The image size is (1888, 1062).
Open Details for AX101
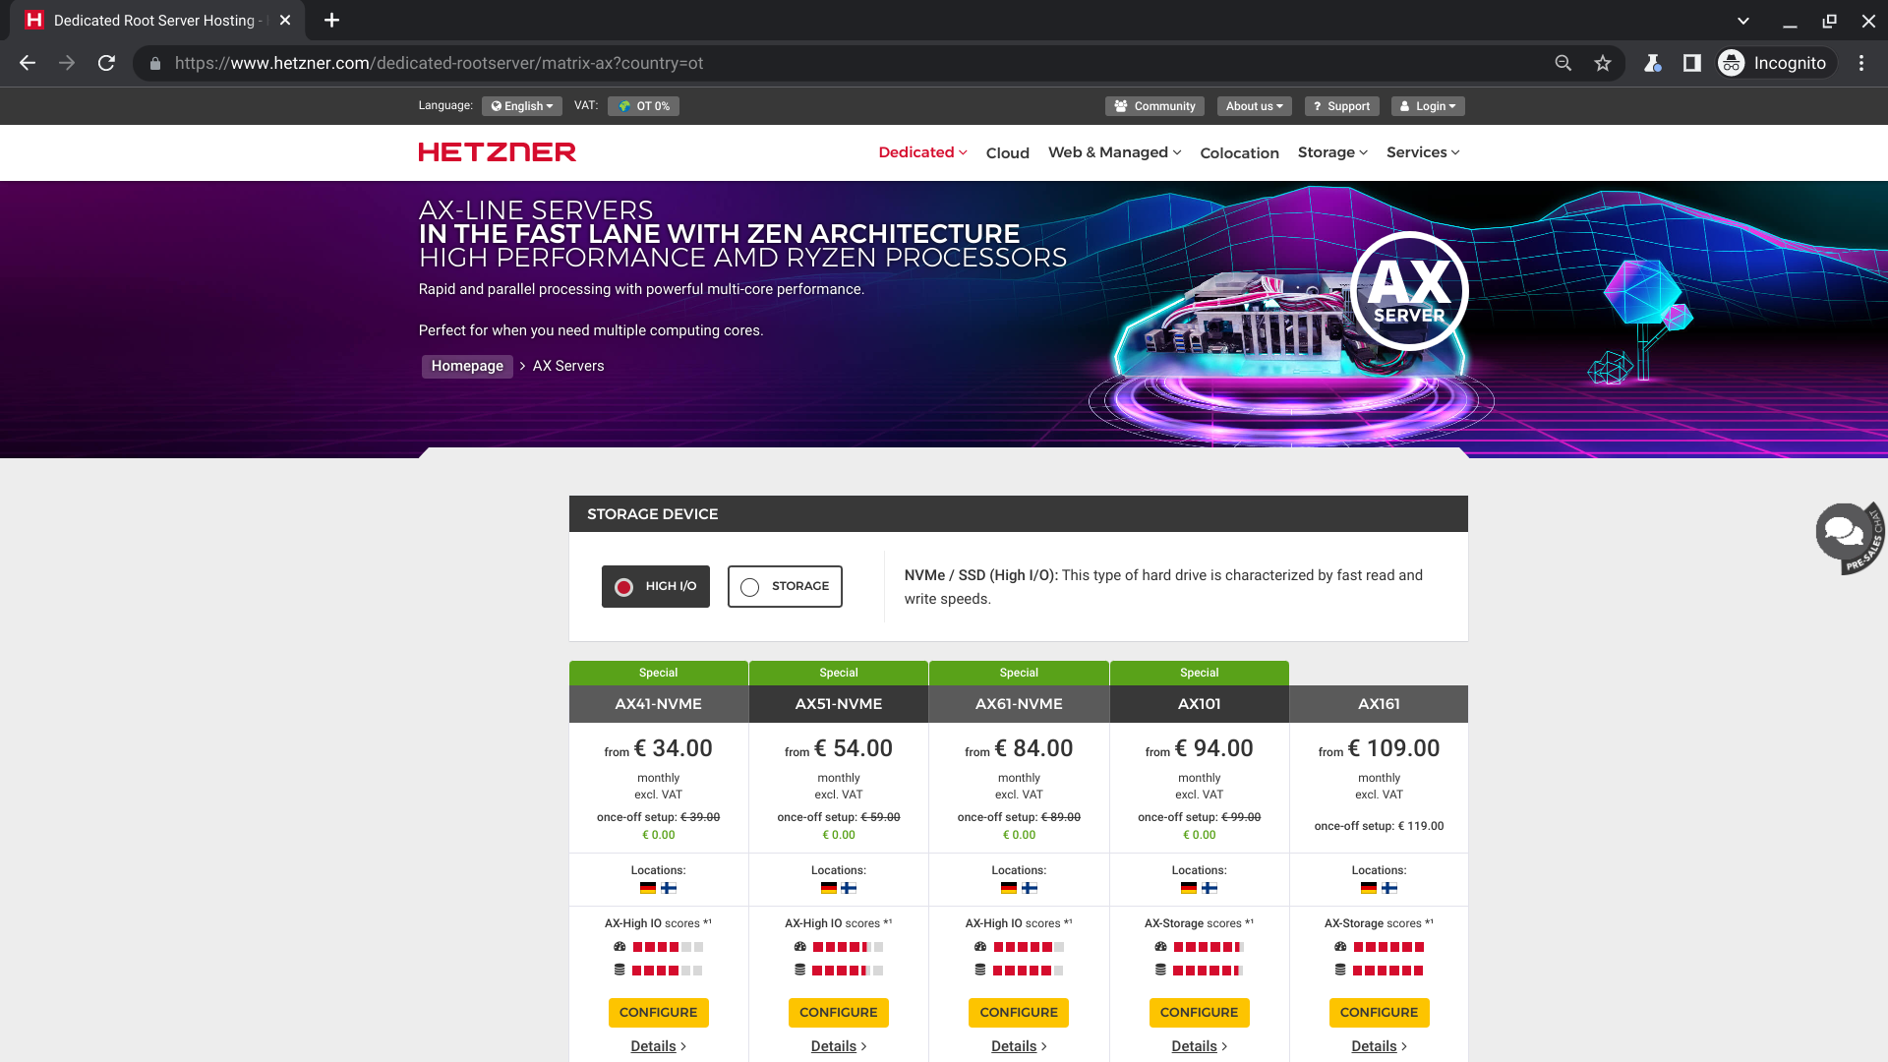[x=1199, y=1046]
